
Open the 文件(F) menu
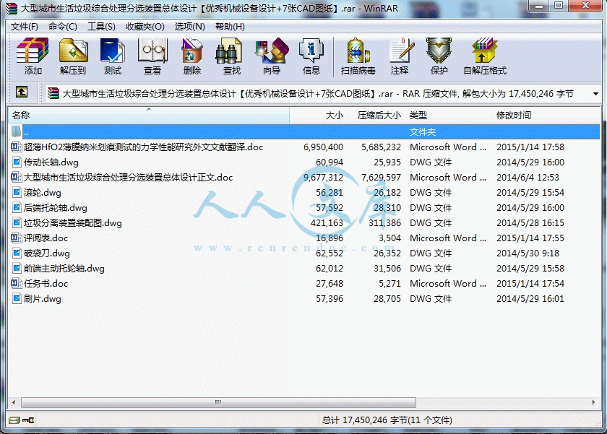[25, 26]
